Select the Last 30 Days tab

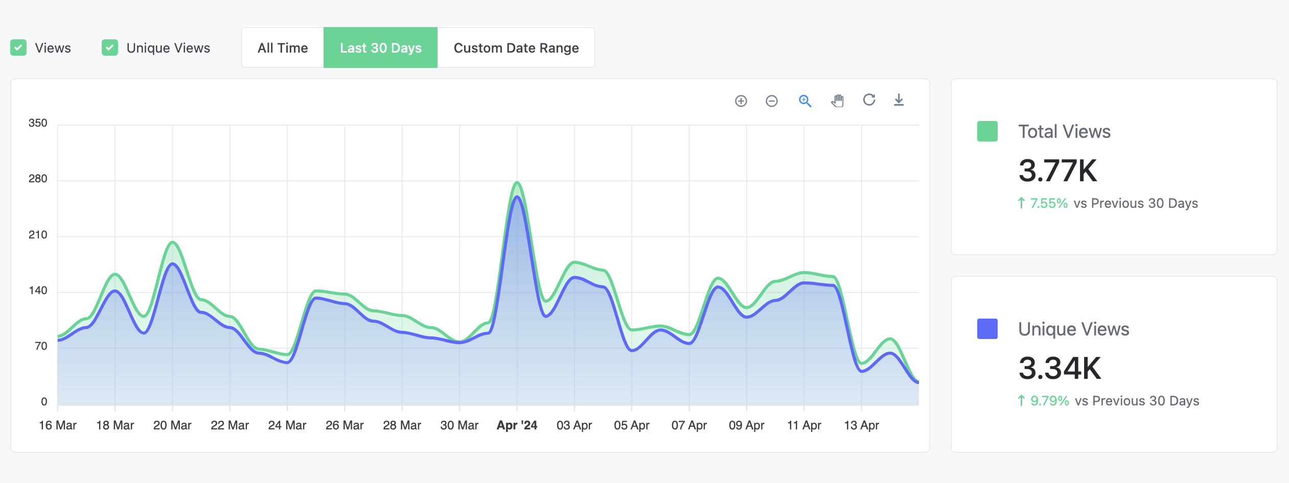(x=381, y=48)
